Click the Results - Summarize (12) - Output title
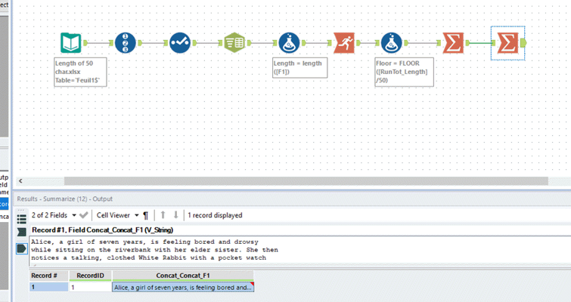This screenshot has width=571, height=302. [x=65, y=199]
